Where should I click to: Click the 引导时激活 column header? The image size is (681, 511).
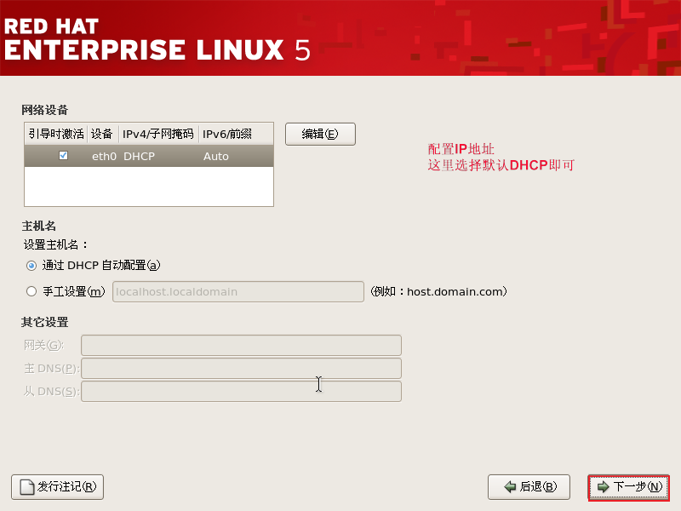56,134
